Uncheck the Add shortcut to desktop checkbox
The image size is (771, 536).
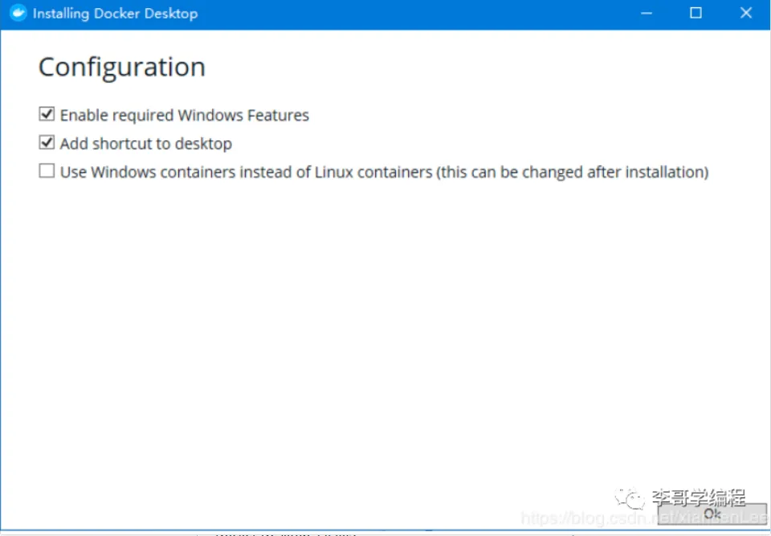tap(47, 143)
